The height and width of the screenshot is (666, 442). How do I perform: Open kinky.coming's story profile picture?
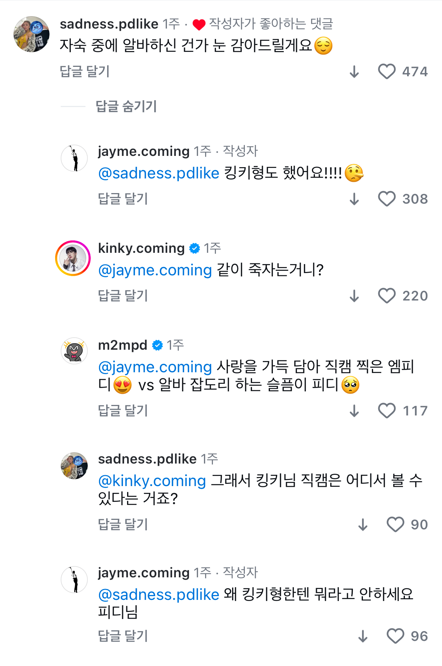[x=73, y=258]
